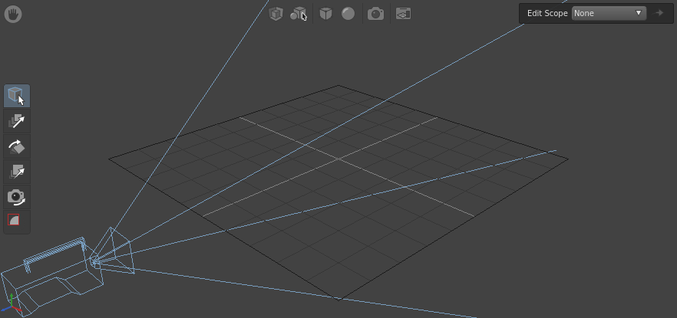This screenshot has width=677, height=318.
Task: Select the Camera tool with rotating arrow
Action: pyautogui.click(x=17, y=198)
